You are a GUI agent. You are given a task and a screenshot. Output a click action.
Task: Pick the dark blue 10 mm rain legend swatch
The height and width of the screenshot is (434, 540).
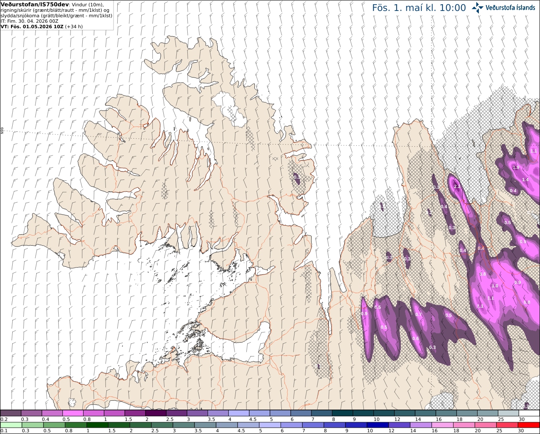[377, 425]
